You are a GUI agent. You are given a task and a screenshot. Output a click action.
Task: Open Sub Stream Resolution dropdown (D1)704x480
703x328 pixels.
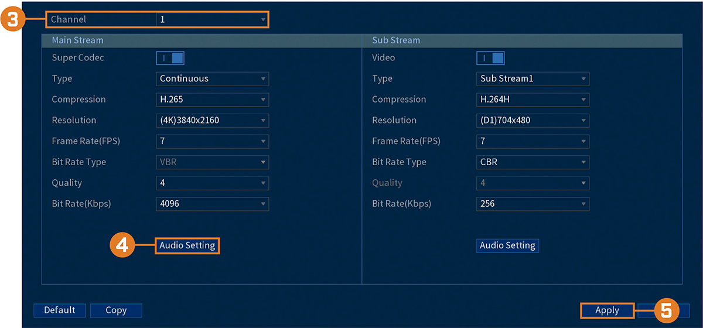[533, 121]
